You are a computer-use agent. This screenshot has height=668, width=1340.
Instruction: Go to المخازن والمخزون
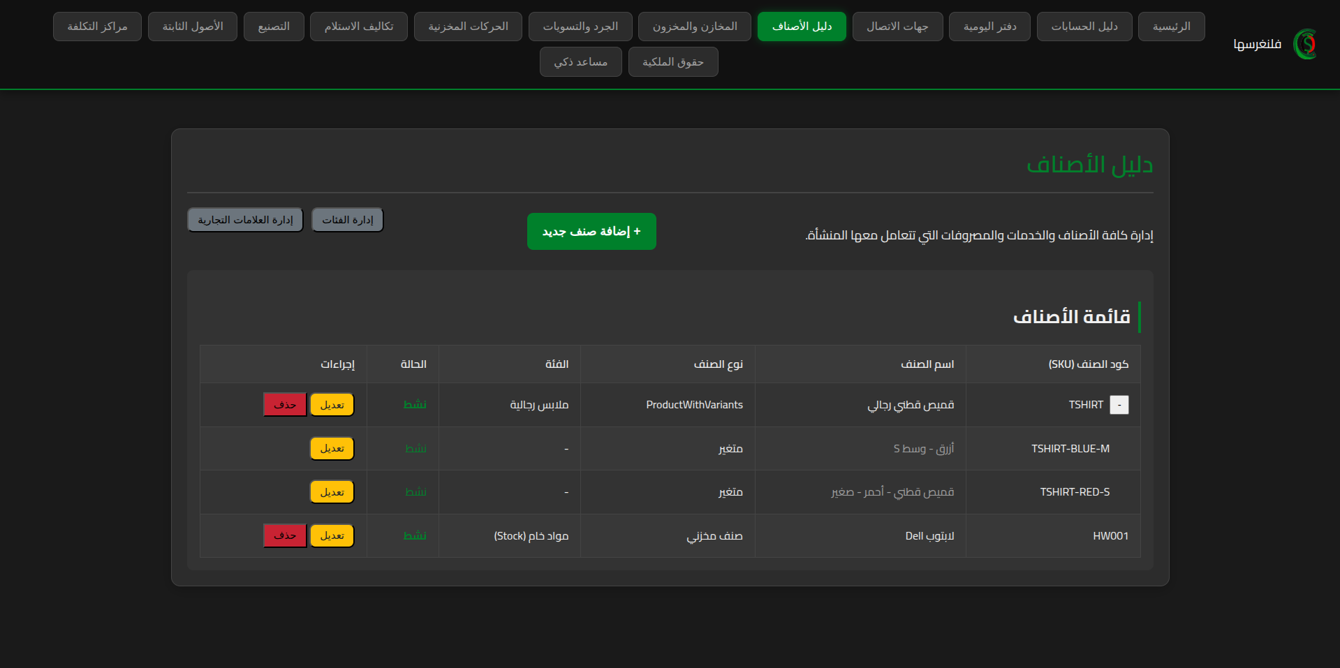(x=693, y=26)
